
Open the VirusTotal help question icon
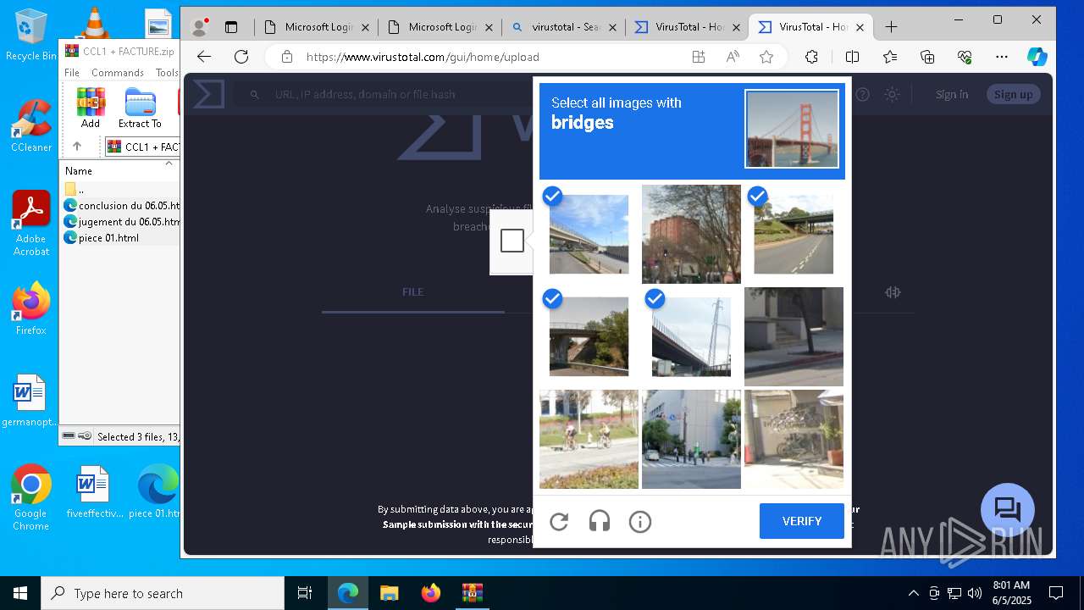tap(862, 94)
